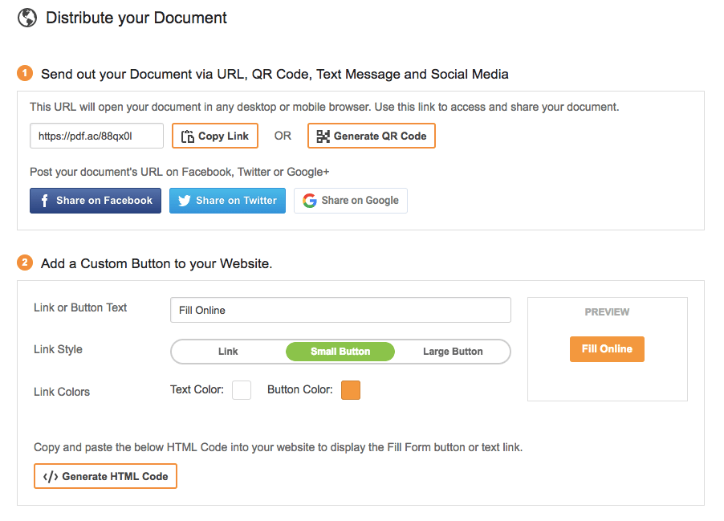Click the 'Distribute your Document' heading
This screenshot has height=521, width=724.
pos(136,18)
